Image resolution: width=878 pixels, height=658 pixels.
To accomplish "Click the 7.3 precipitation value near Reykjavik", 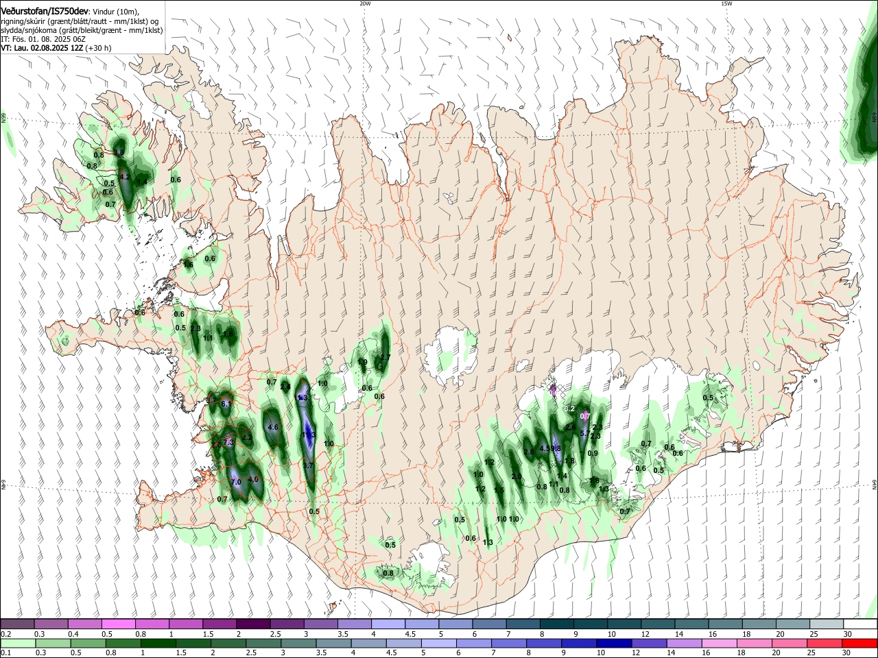I will [229, 443].
